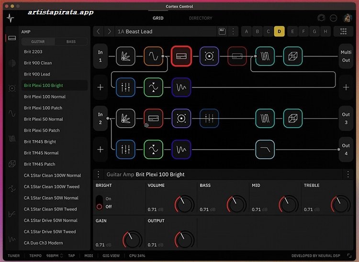Click the Volume knob

184,204
